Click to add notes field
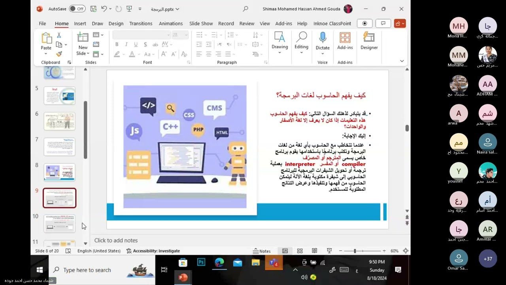 pos(116,240)
